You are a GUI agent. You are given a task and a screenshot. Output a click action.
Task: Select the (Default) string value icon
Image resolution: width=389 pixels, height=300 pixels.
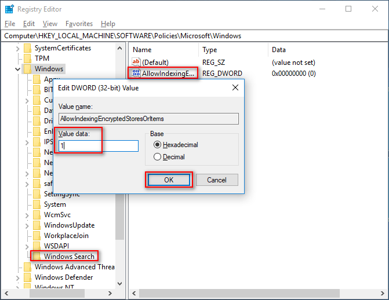tap(136, 62)
